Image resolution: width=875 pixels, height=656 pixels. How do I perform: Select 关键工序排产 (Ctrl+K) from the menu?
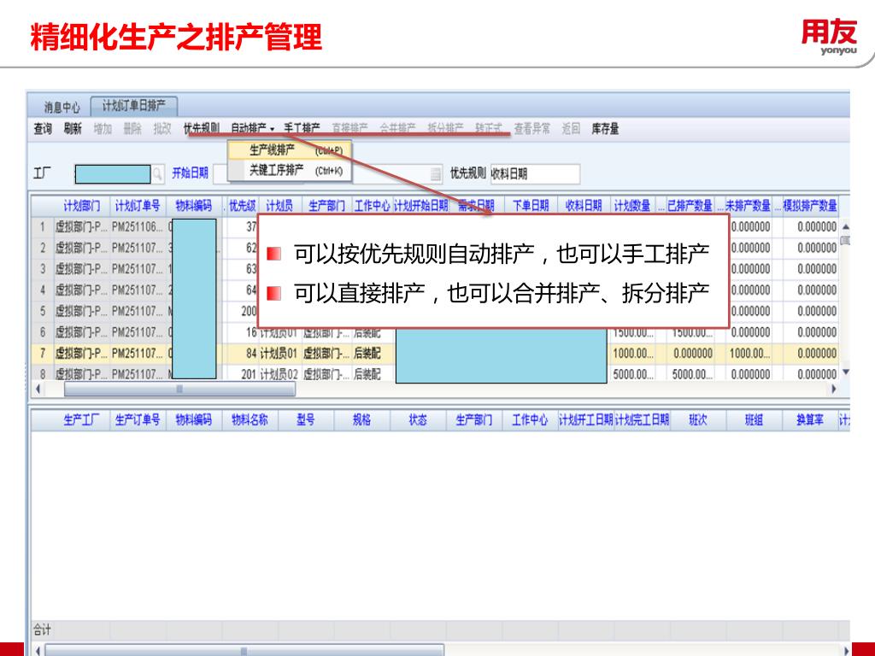click(291, 170)
